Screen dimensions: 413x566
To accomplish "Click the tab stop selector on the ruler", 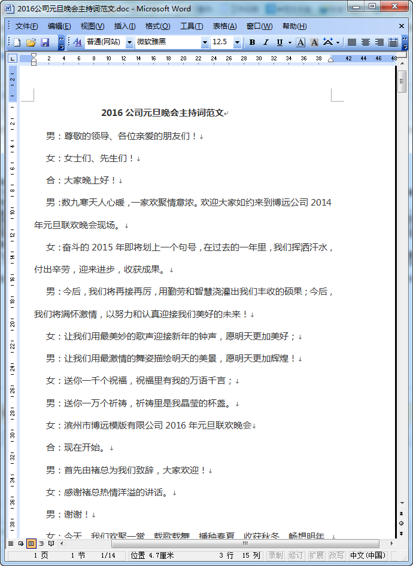I will (13, 59).
